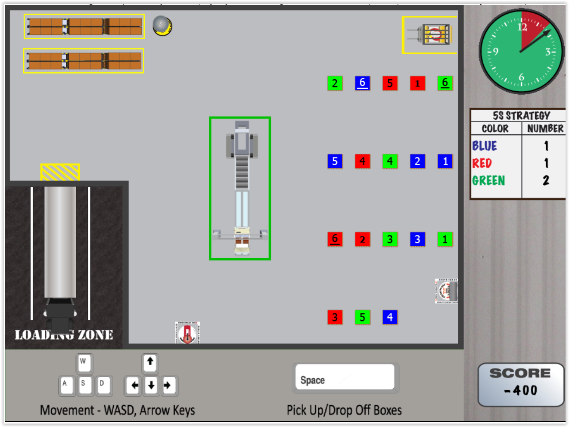Click the gray hard hat icon
Image resolution: width=569 pixels, height=427 pixels.
click(162, 26)
